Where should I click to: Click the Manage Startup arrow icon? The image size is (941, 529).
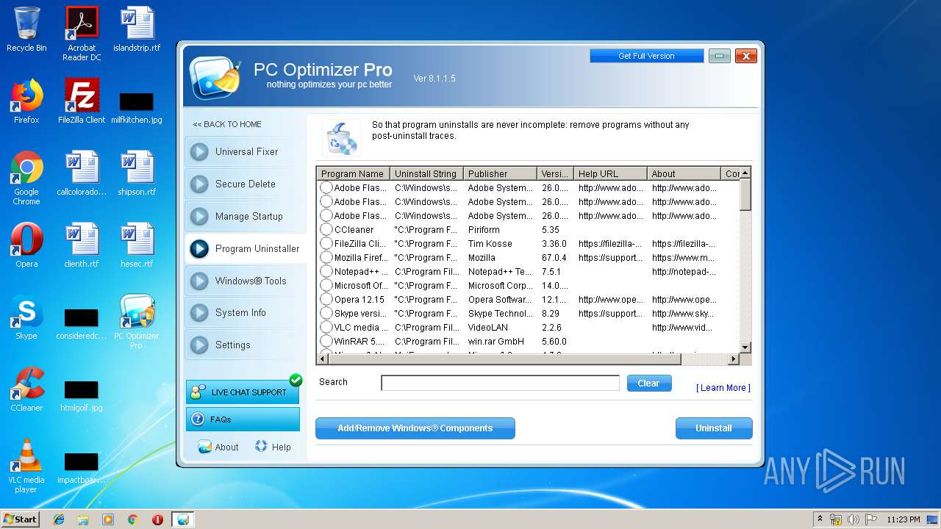199,217
